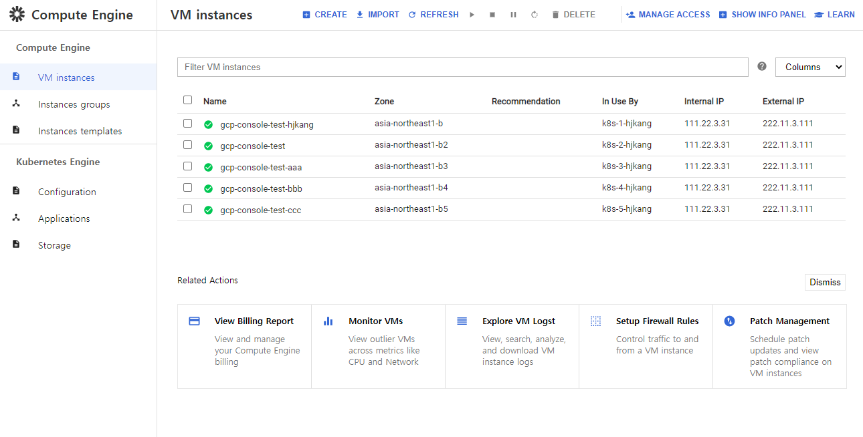This screenshot has height=437, width=863.
Task: Check the gcp-console-test-hjkang row checkbox
Action: [187, 124]
